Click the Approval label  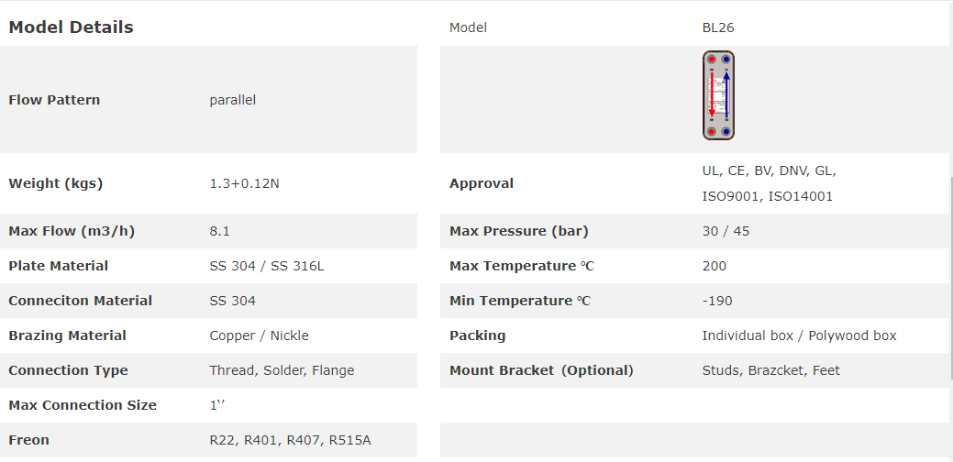(482, 183)
